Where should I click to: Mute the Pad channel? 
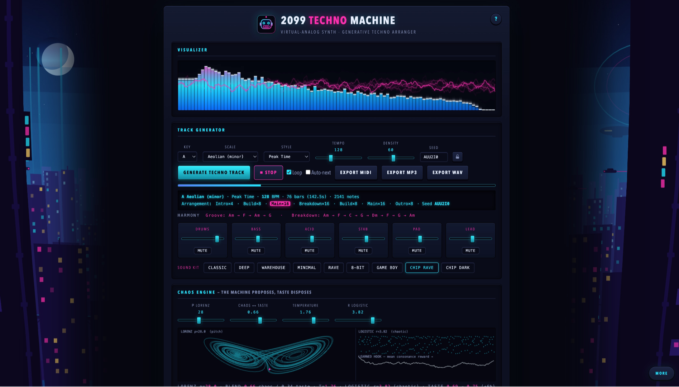click(417, 250)
